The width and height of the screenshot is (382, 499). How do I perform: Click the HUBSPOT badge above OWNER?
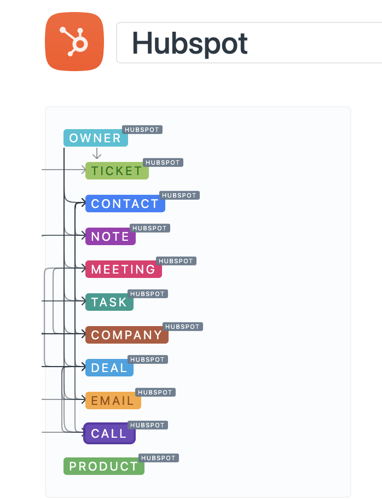click(x=142, y=130)
